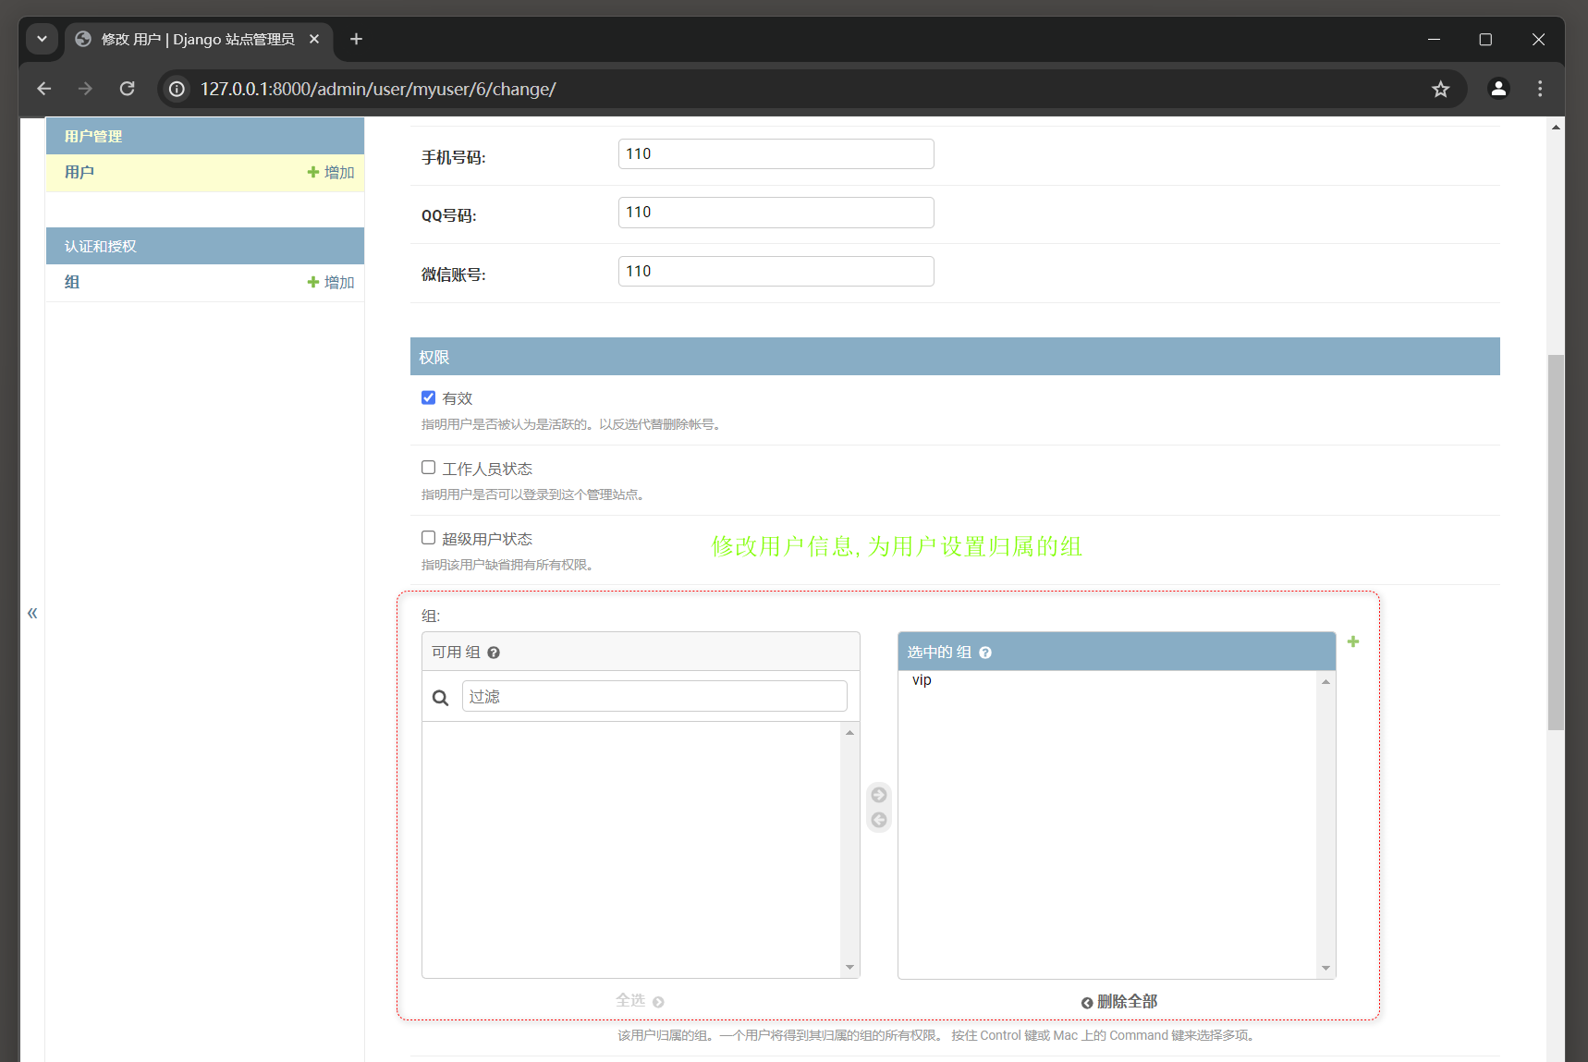Screen dimensions: 1588x1062
Task: Select the 修改 用户 Django tab
Action: [x=198, y=39]
